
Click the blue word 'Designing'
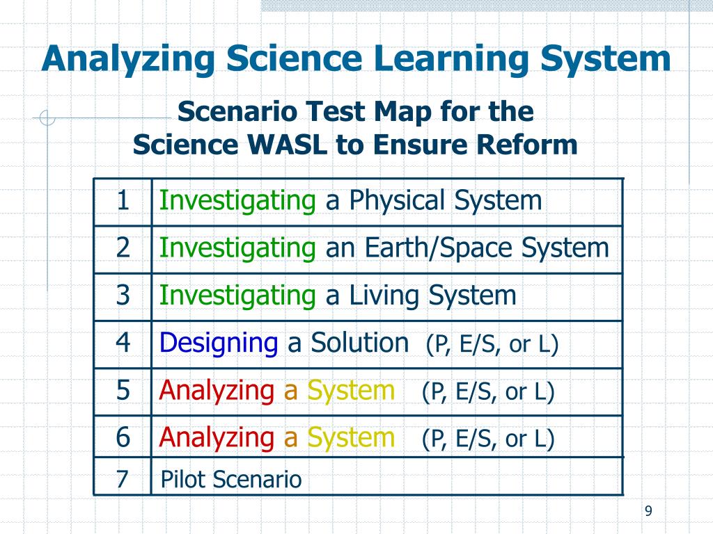pyautogui.click(x=218, y=343)
